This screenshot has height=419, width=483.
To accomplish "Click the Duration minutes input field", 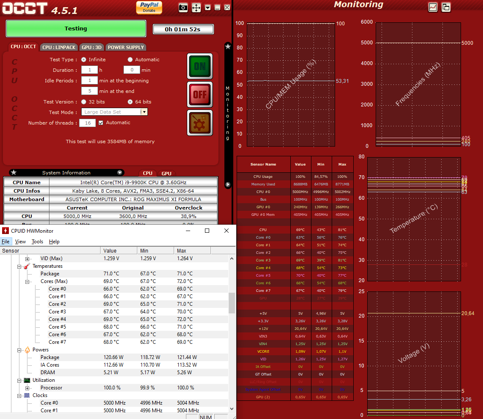I will point(132,70).
